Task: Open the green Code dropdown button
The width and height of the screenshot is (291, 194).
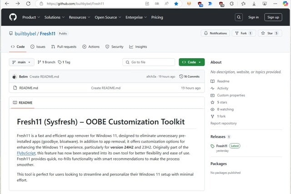Action: point(191,62)
